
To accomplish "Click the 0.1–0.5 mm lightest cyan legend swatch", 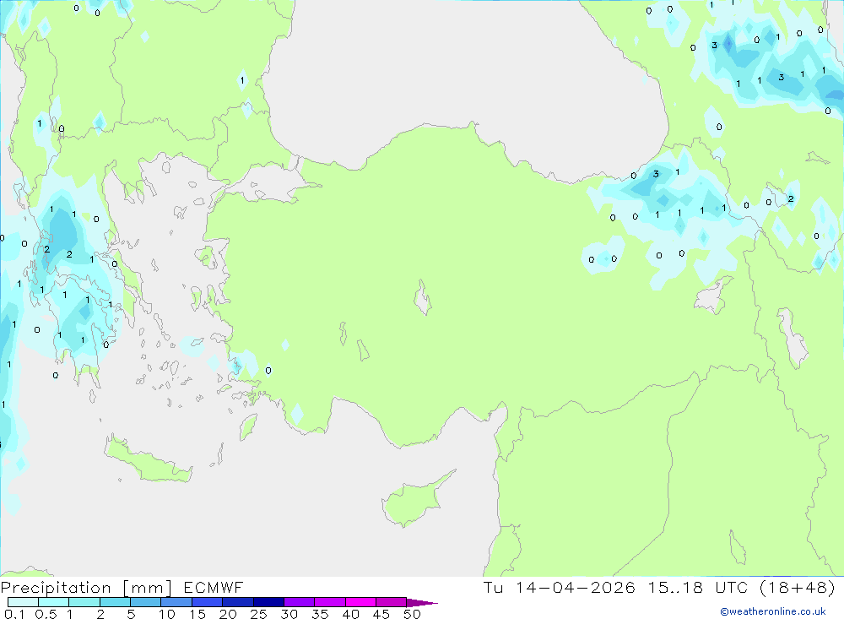I will coord(23,602).
